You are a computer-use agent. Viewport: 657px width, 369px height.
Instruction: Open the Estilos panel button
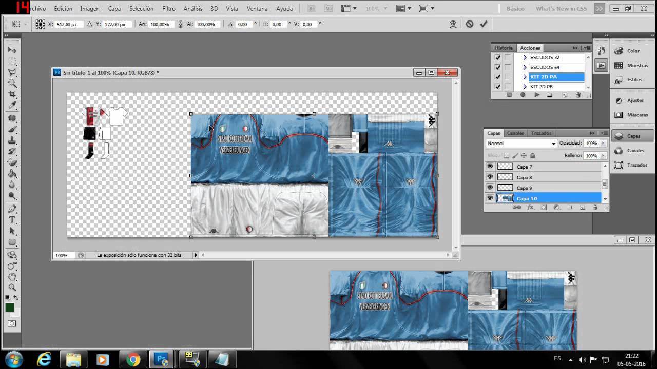tap(632, 79)
